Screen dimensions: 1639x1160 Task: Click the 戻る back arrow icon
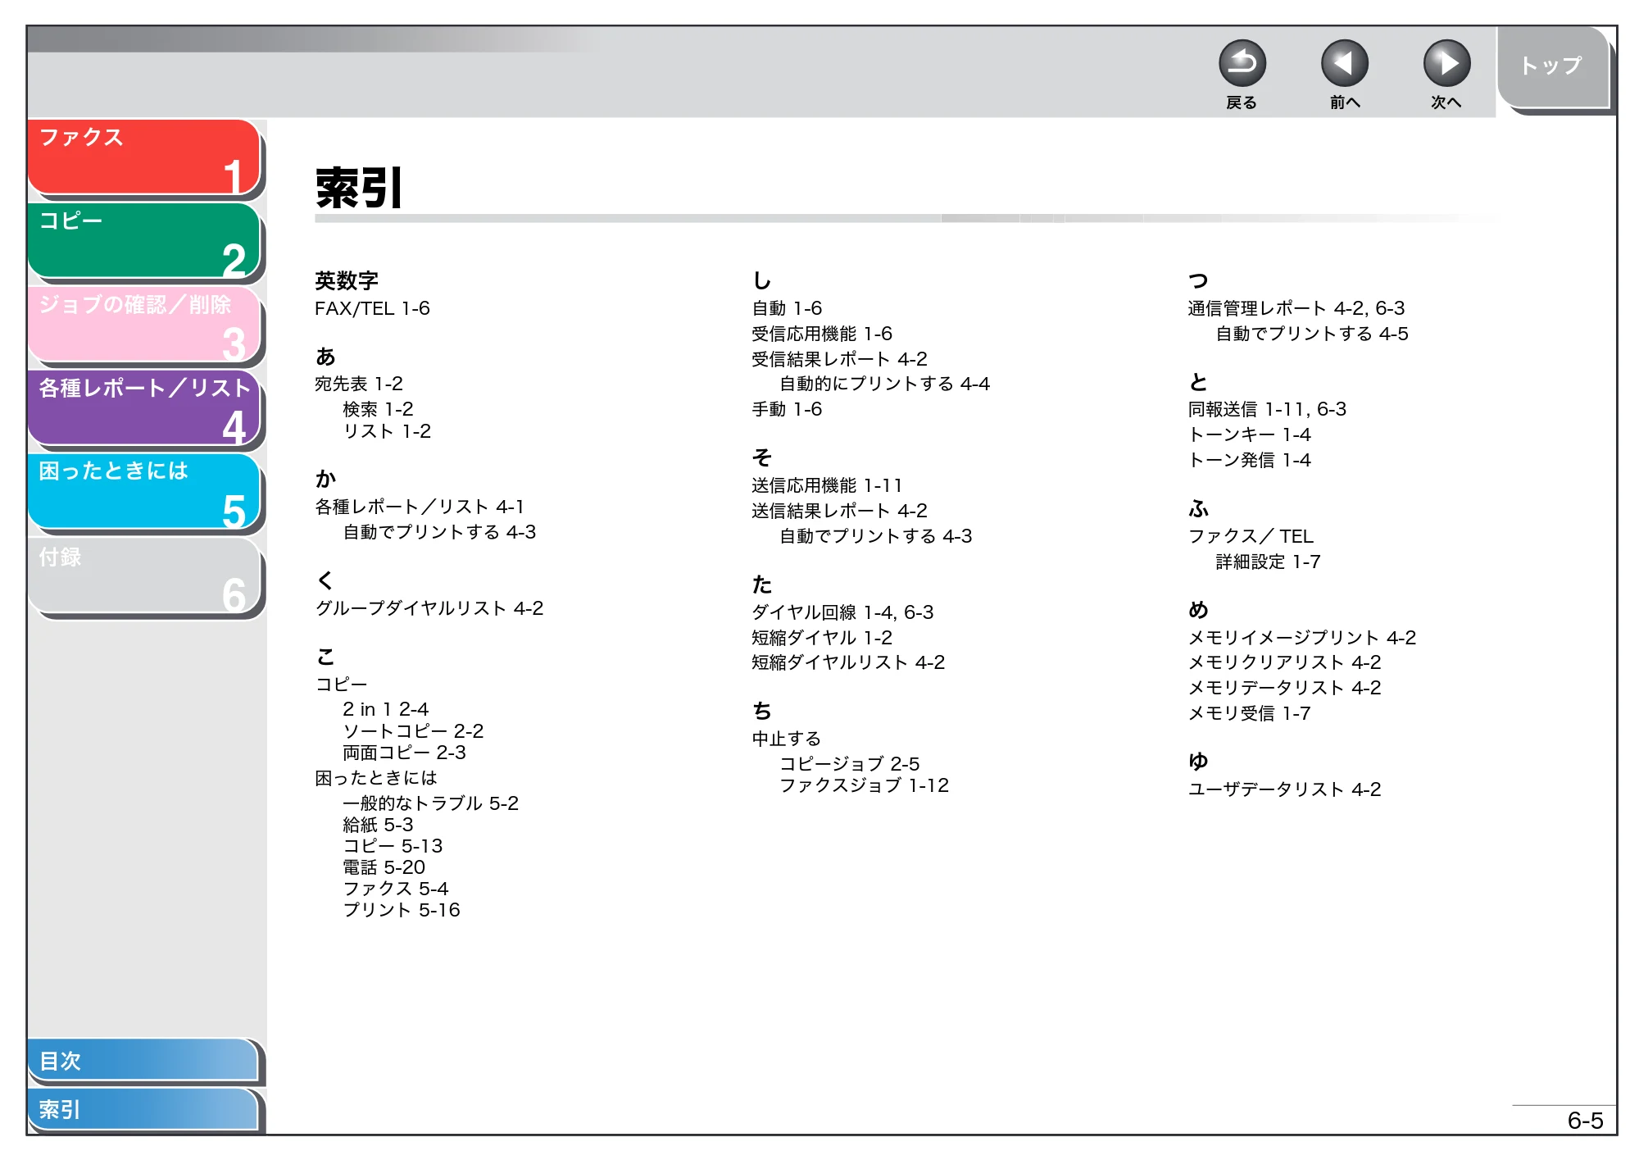coord(1242,63)
